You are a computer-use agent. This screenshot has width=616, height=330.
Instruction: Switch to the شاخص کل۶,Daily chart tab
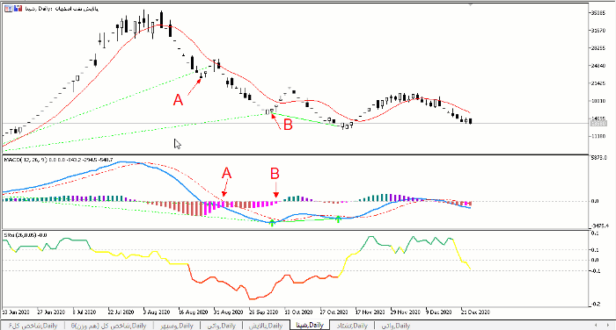[33, 326]
